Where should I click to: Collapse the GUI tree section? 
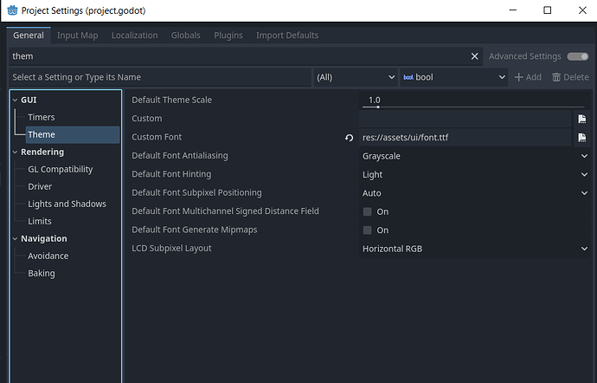[15, 100]
